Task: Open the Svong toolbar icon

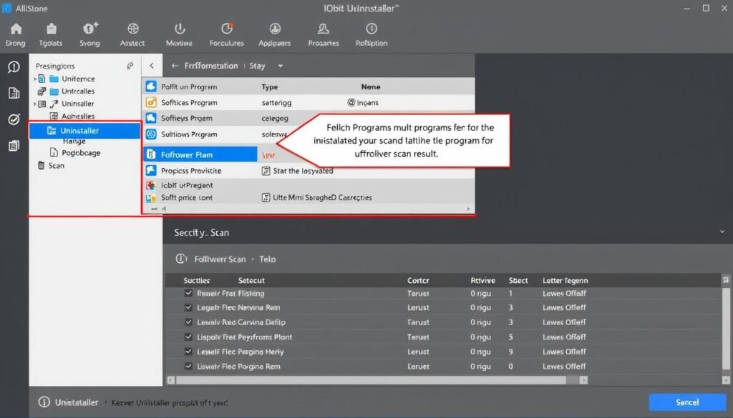Action: (x=89, y=34)
